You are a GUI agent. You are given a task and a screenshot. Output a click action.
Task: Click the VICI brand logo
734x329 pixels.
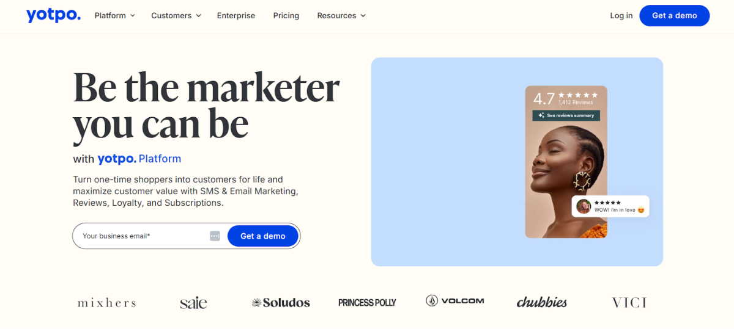[629, 302]
